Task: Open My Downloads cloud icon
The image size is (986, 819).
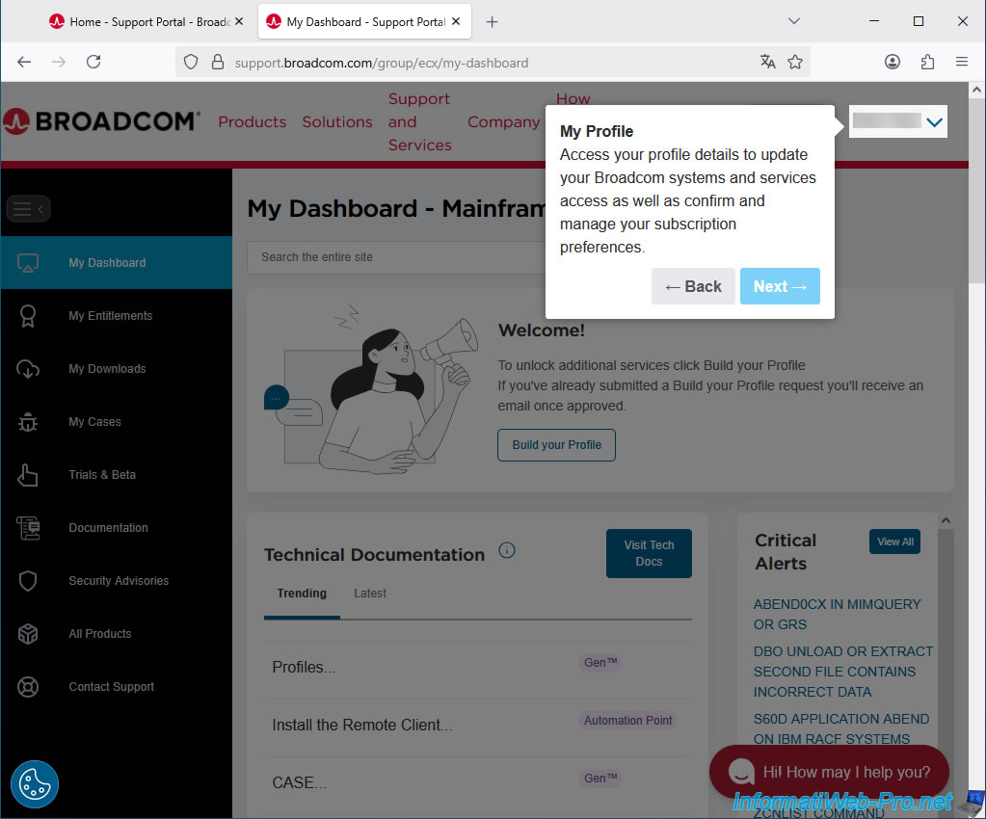Action: tap(28, 369)
